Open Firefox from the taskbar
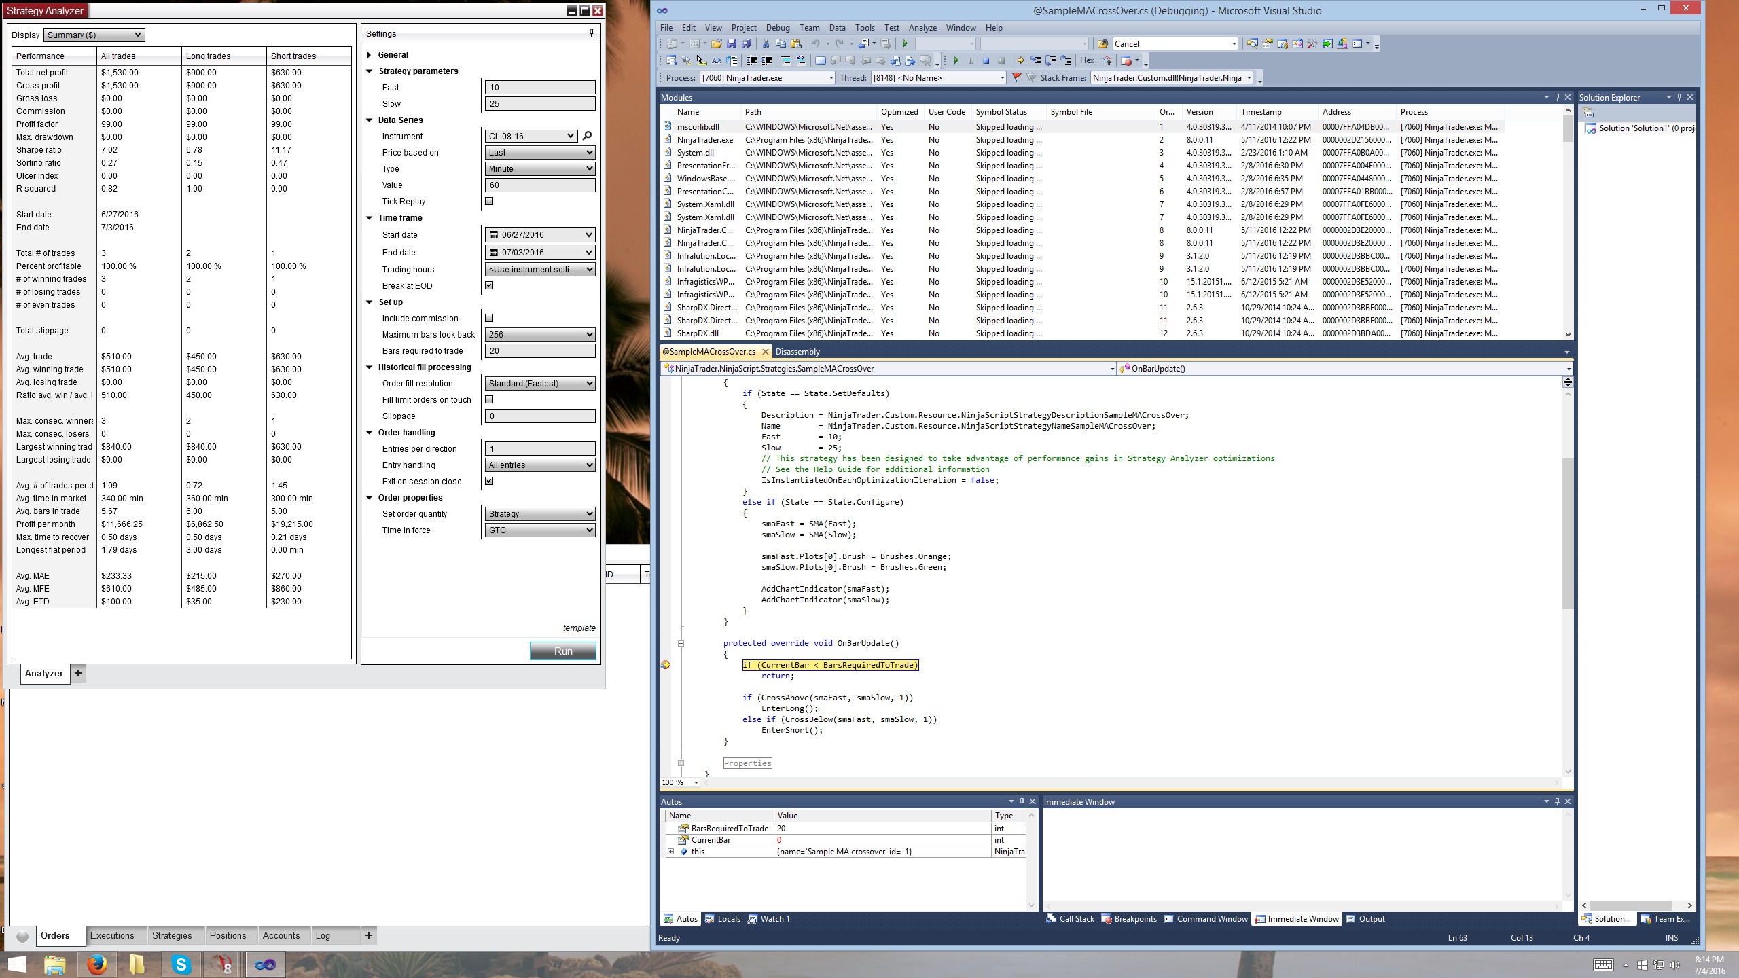Viewport: 1739px width, 978px height. click(x=96, y=964)
